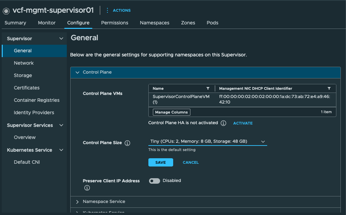Expand the Namespace Service panel

(77, 202)
